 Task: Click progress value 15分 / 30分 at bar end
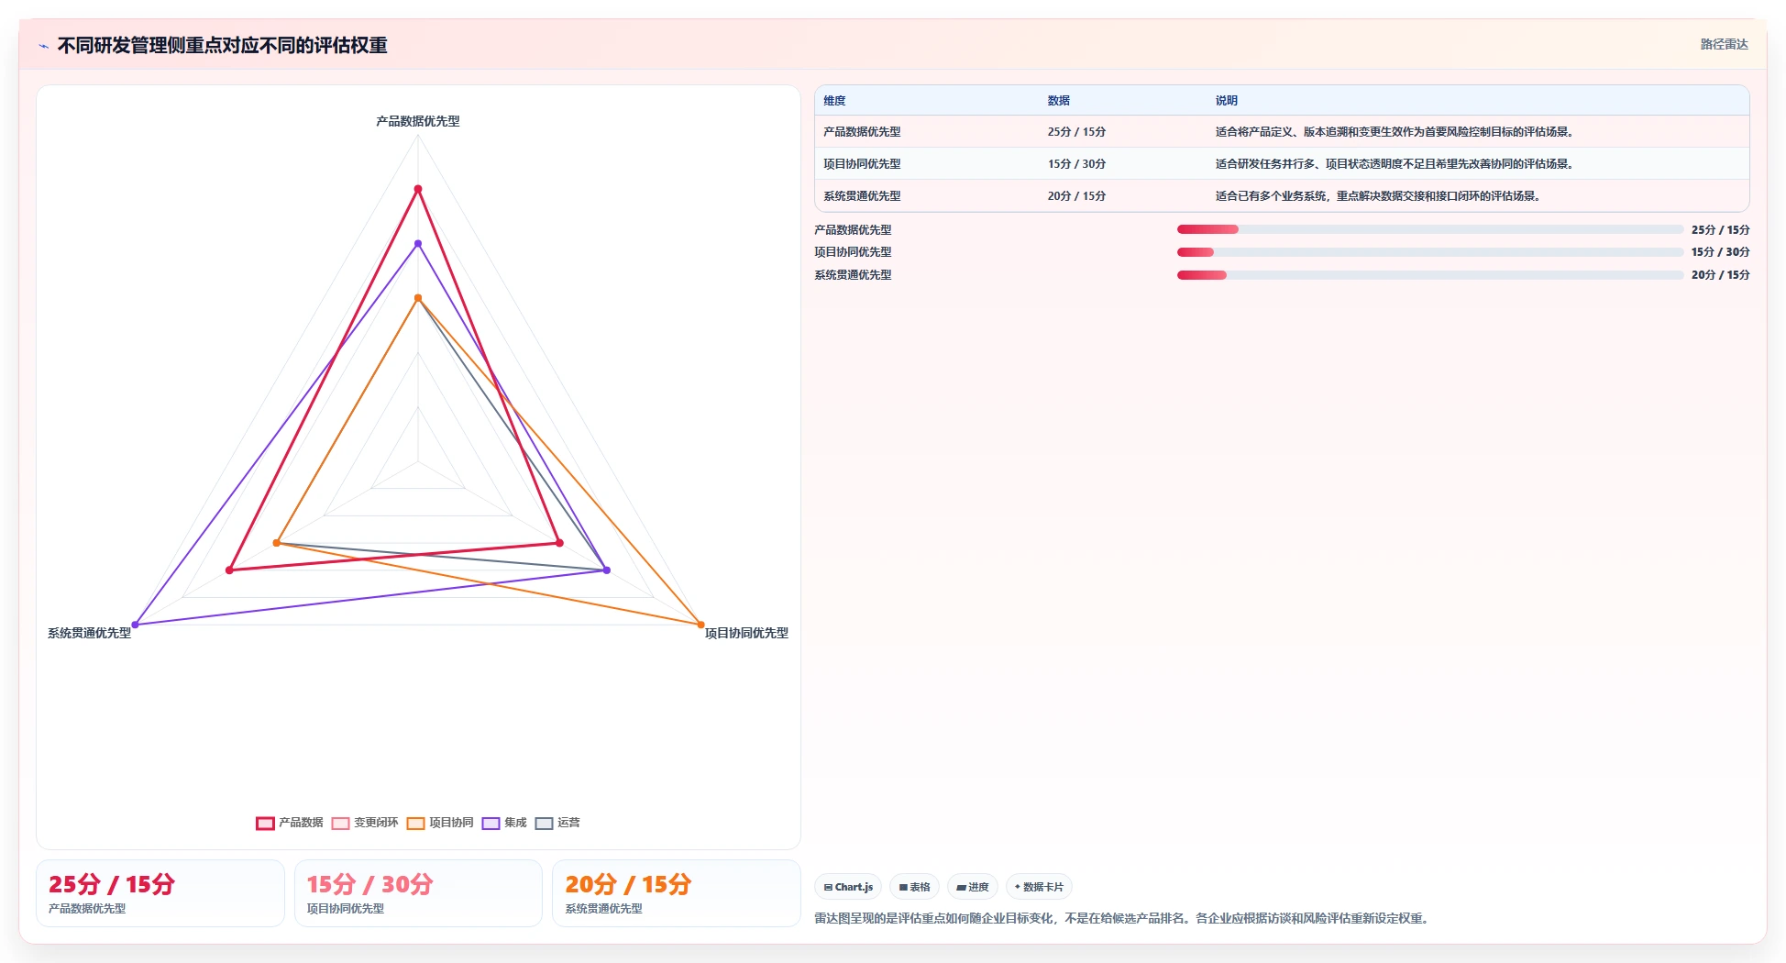pyautogui.click(x=1720, y=252)
